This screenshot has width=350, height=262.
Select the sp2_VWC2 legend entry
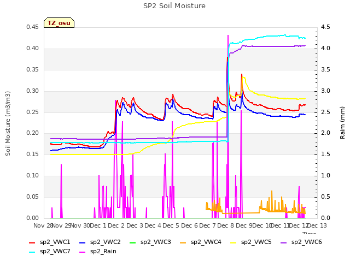click(x=100, y=242)
